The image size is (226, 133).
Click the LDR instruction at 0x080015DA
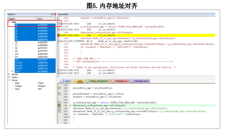[x=87, y=70]
